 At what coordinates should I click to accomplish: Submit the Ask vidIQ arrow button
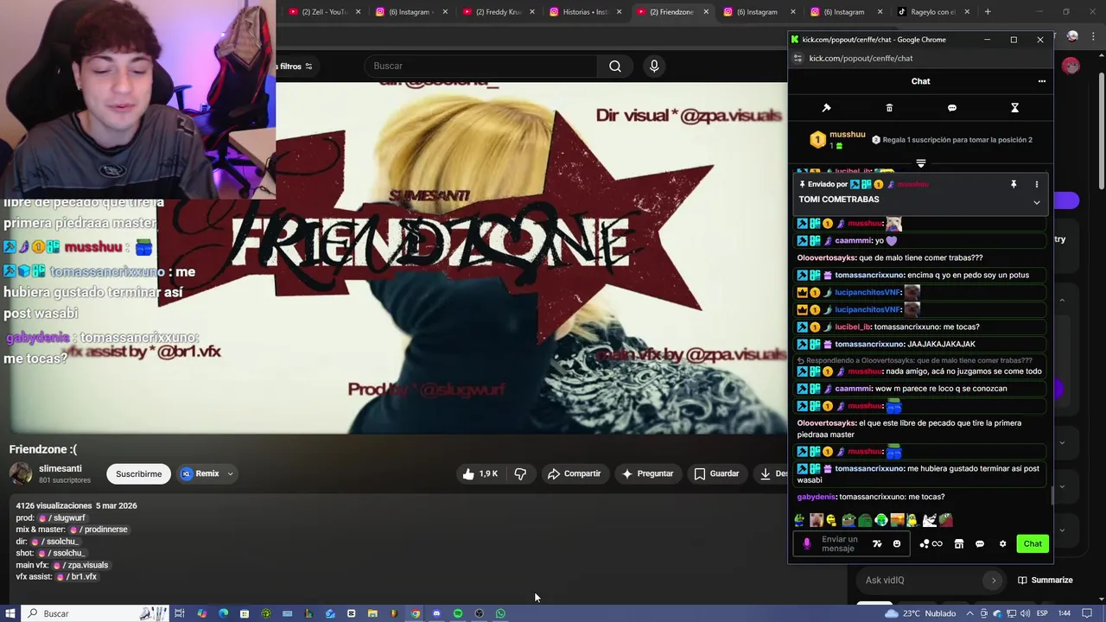tap(994, 581)
